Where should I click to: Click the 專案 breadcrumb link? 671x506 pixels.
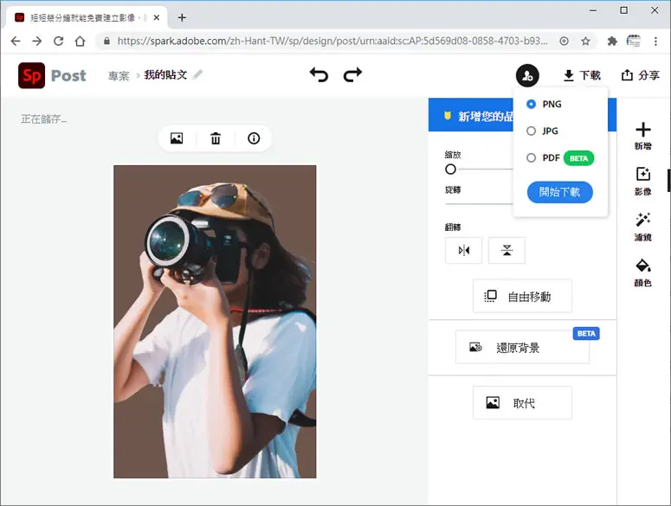tap(119, 76)
